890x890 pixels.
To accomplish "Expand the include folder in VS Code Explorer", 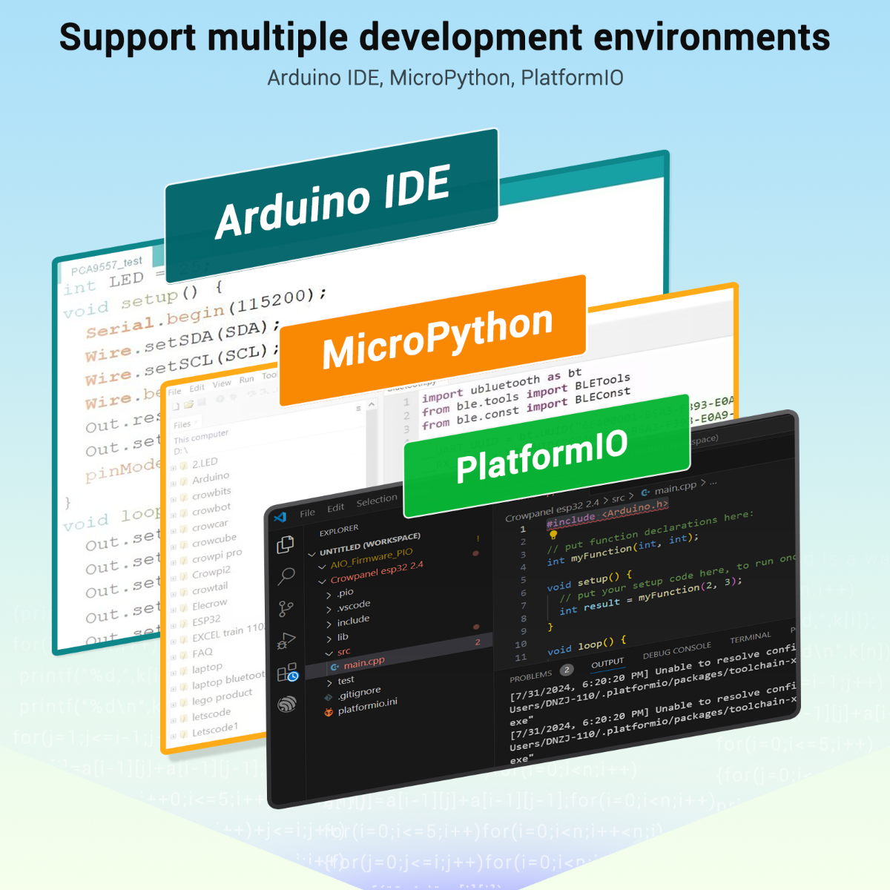I will [329, 624].
